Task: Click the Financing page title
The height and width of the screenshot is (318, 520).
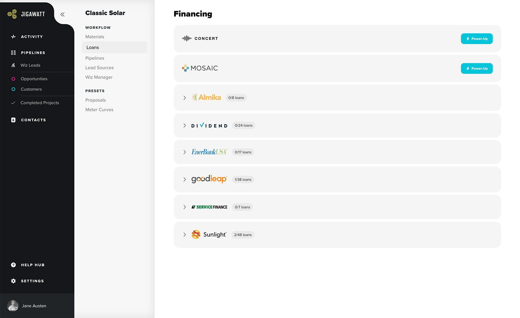Action: click(193, 14)
